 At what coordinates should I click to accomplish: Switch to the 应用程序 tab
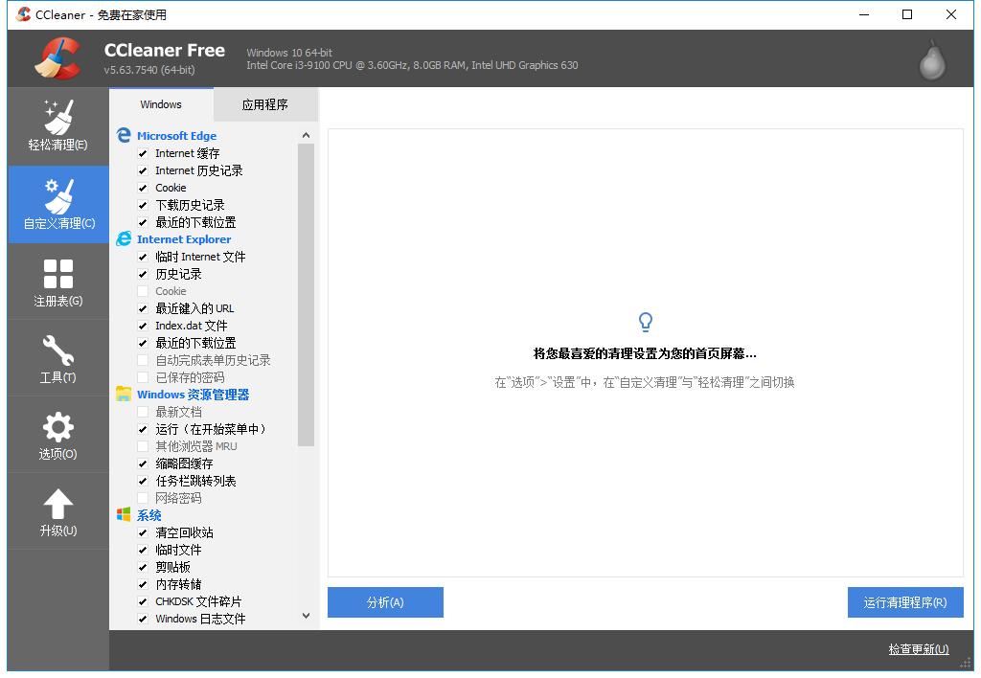pyautogui.click(x=265, y=103)
